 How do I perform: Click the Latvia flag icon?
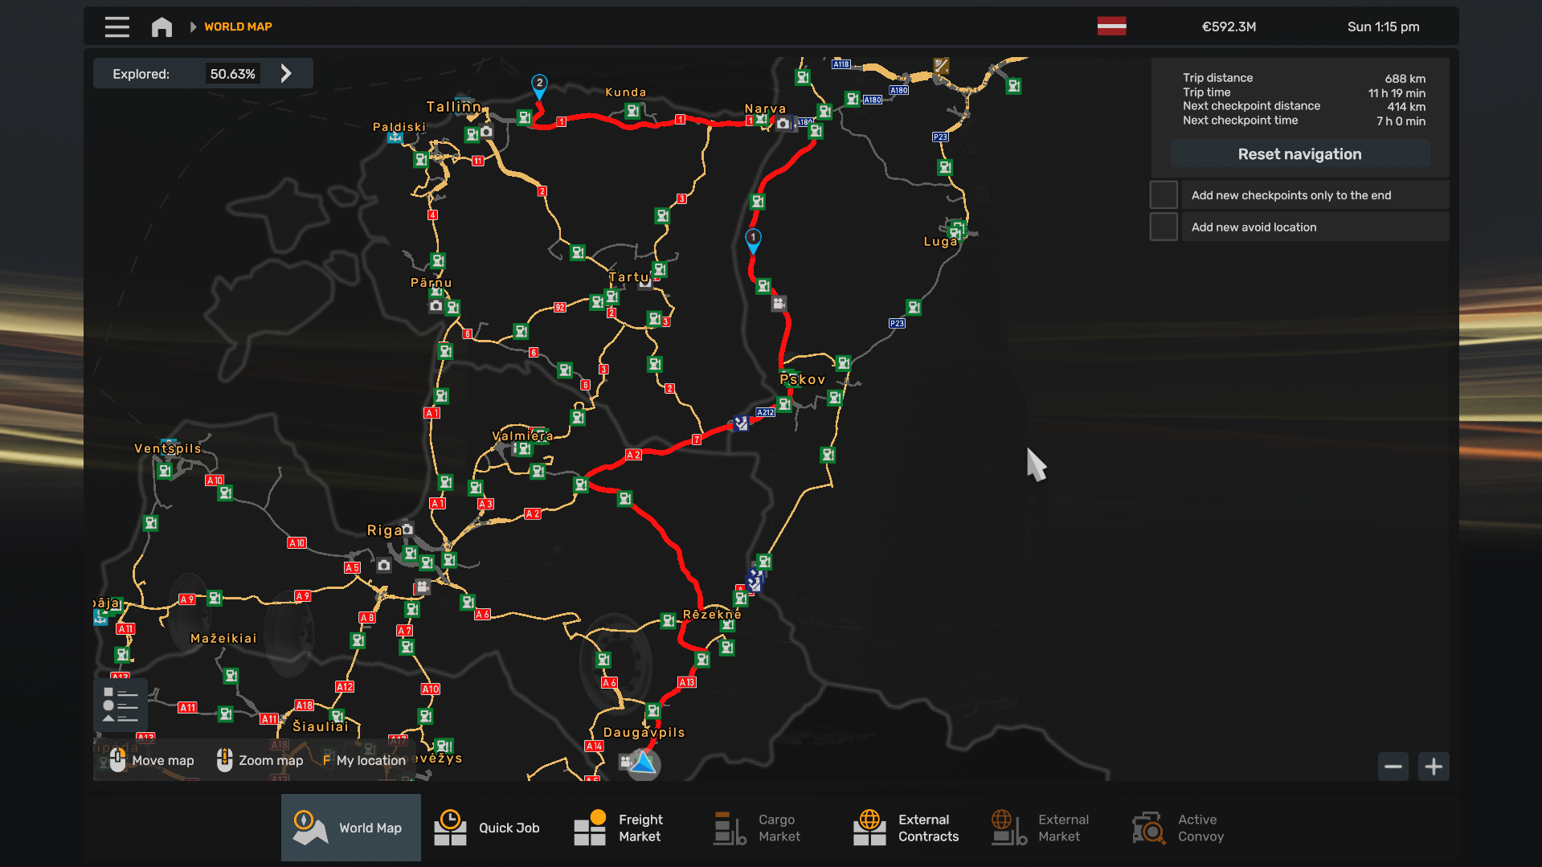tap(1111, 27)
